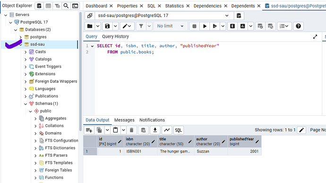The height and width of the screenshot is (183, 326).
Task: Open the No limit rows dropdown
Action: 171,26
